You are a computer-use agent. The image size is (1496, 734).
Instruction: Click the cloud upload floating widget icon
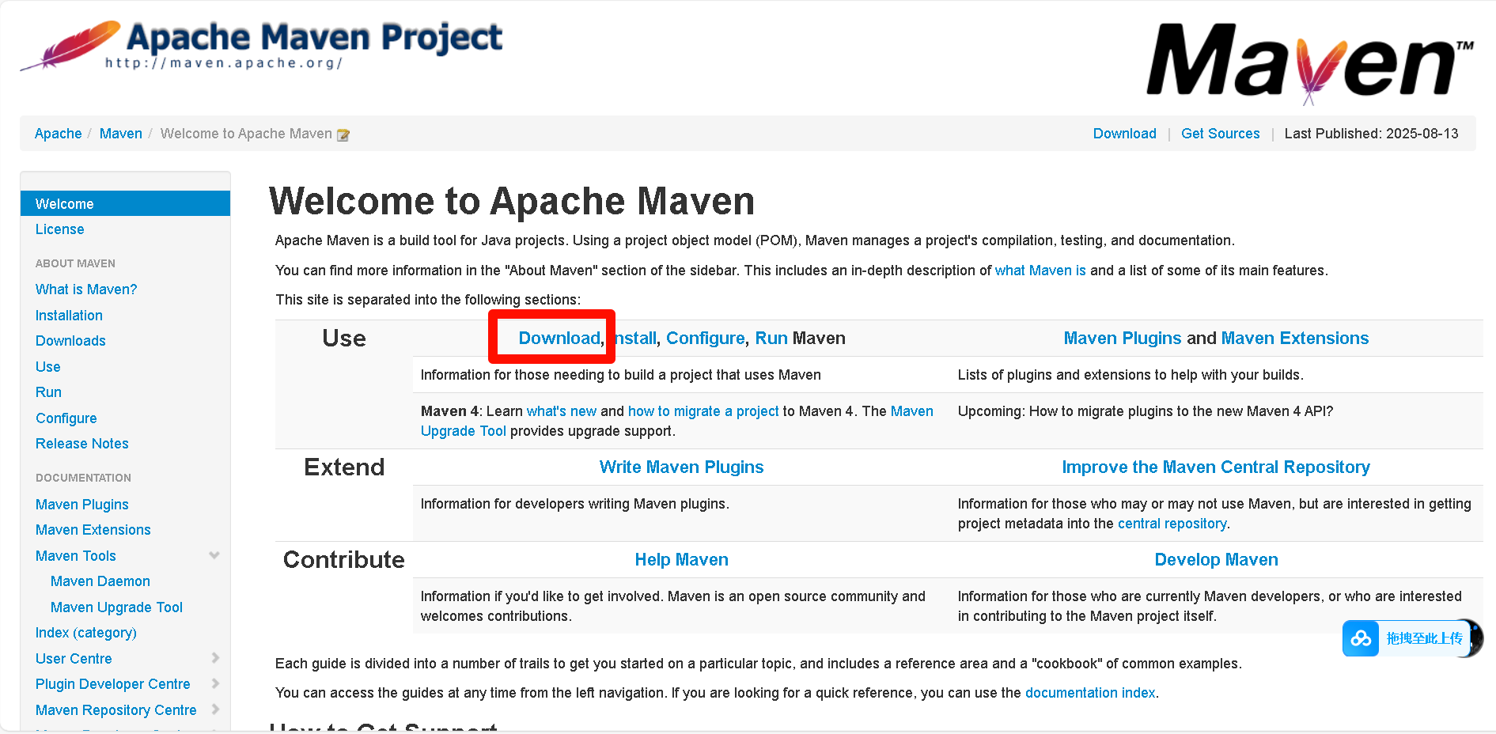coord(1361,638)
